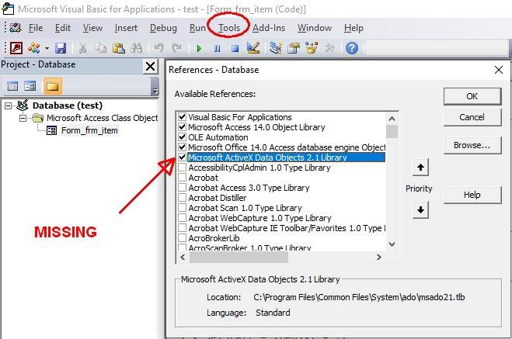The image size is (512, 339).
Task: Open the File menu
Action: point(36,28)
